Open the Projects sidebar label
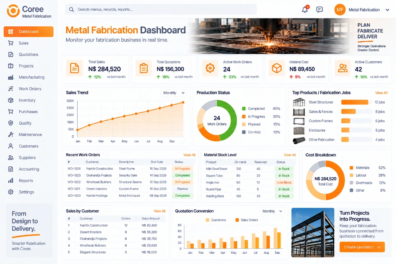 coord(26,66)
